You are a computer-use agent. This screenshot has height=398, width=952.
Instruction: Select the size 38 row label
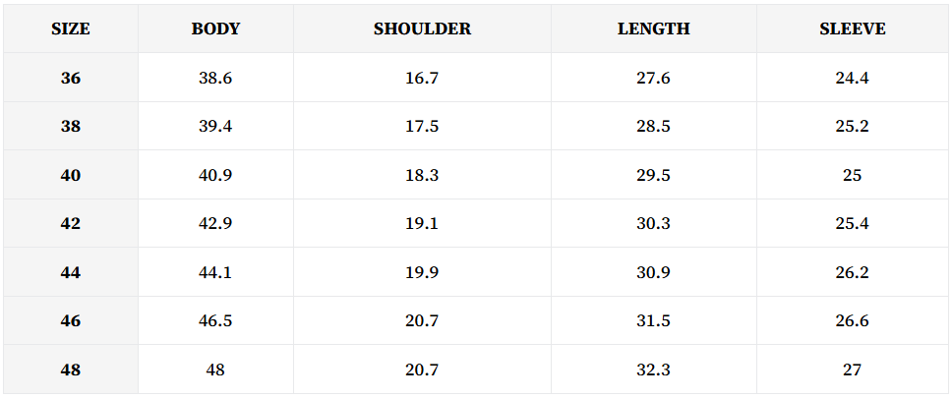71,127
